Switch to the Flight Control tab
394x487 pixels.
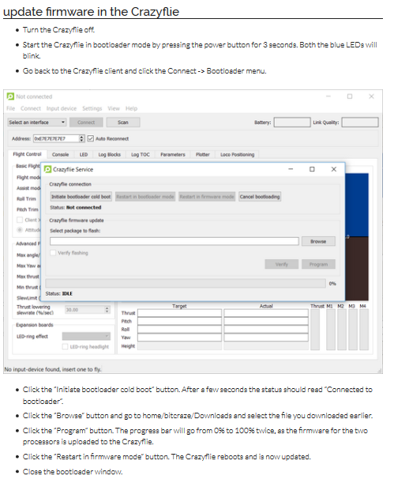(28, 154)
